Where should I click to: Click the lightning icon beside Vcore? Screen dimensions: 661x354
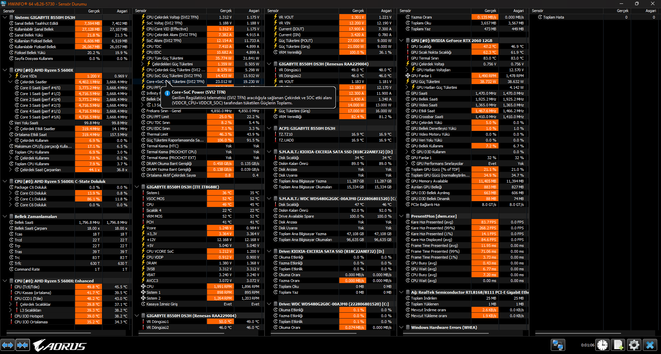click(143, 228)
